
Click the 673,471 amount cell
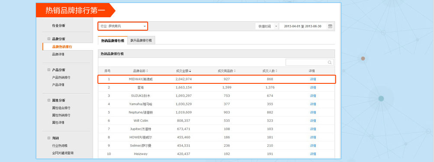(x=184, y=129)
